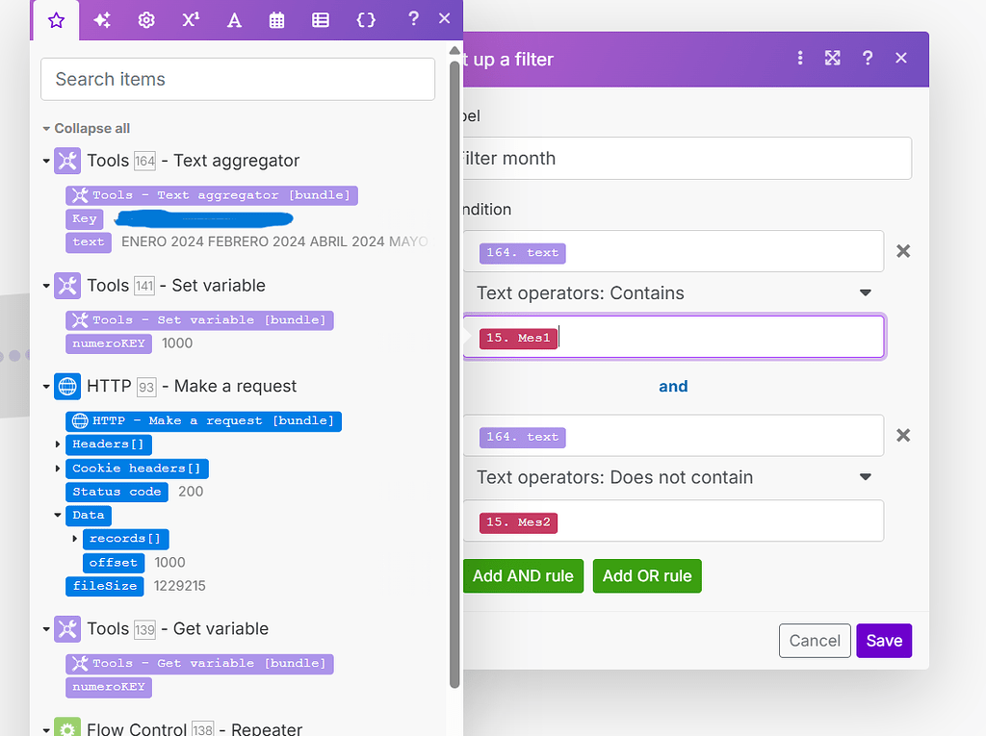The image size is (986, 736).
Task: Select the array functions table icon
Action: [x=320, y=19]
